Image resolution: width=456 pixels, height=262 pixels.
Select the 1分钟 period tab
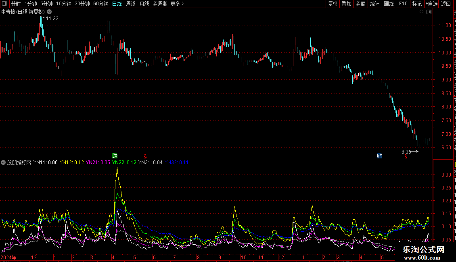tap(31, 4)
